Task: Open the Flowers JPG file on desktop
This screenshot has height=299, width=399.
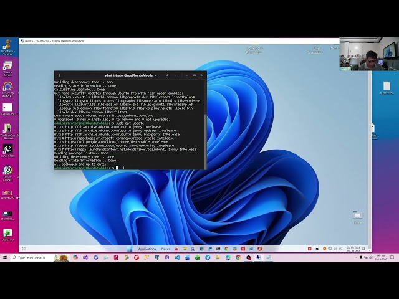Action: pos(7,195)
